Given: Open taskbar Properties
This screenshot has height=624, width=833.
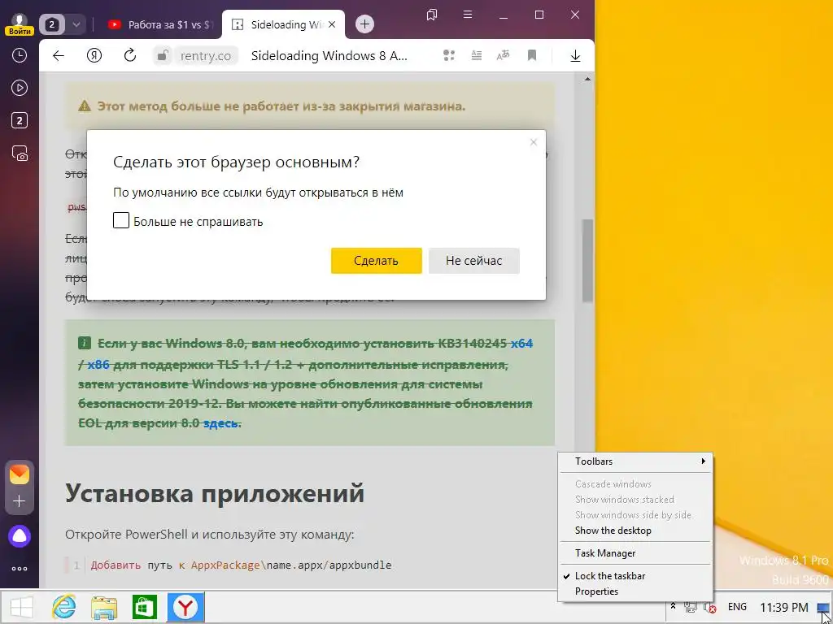Looking at the screenshot, I should pyautogui.click(x=635, y=591).
